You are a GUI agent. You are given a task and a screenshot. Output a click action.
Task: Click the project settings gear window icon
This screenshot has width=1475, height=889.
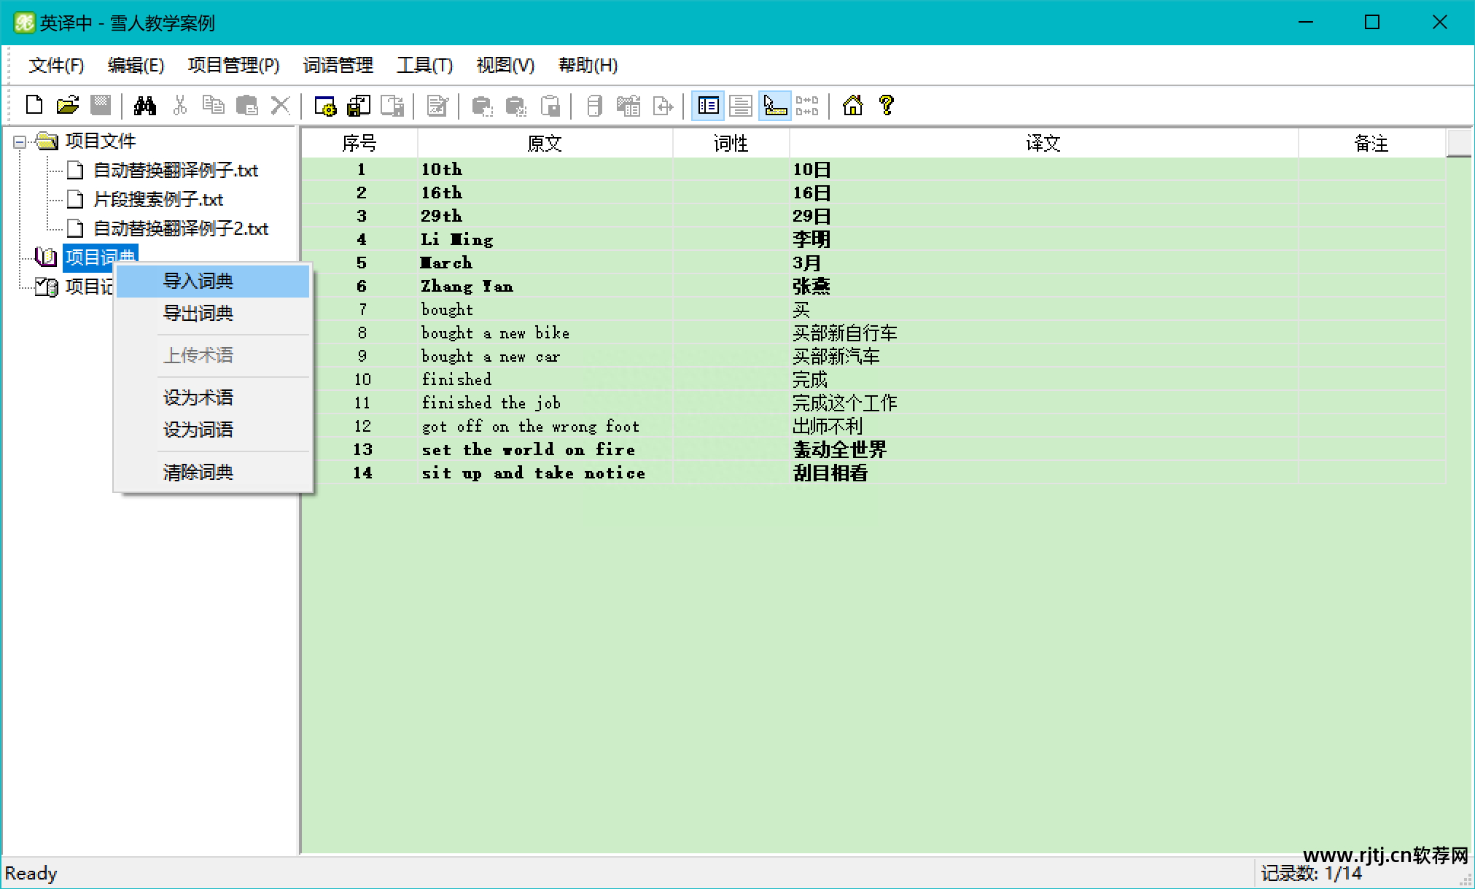click(324, 106)
